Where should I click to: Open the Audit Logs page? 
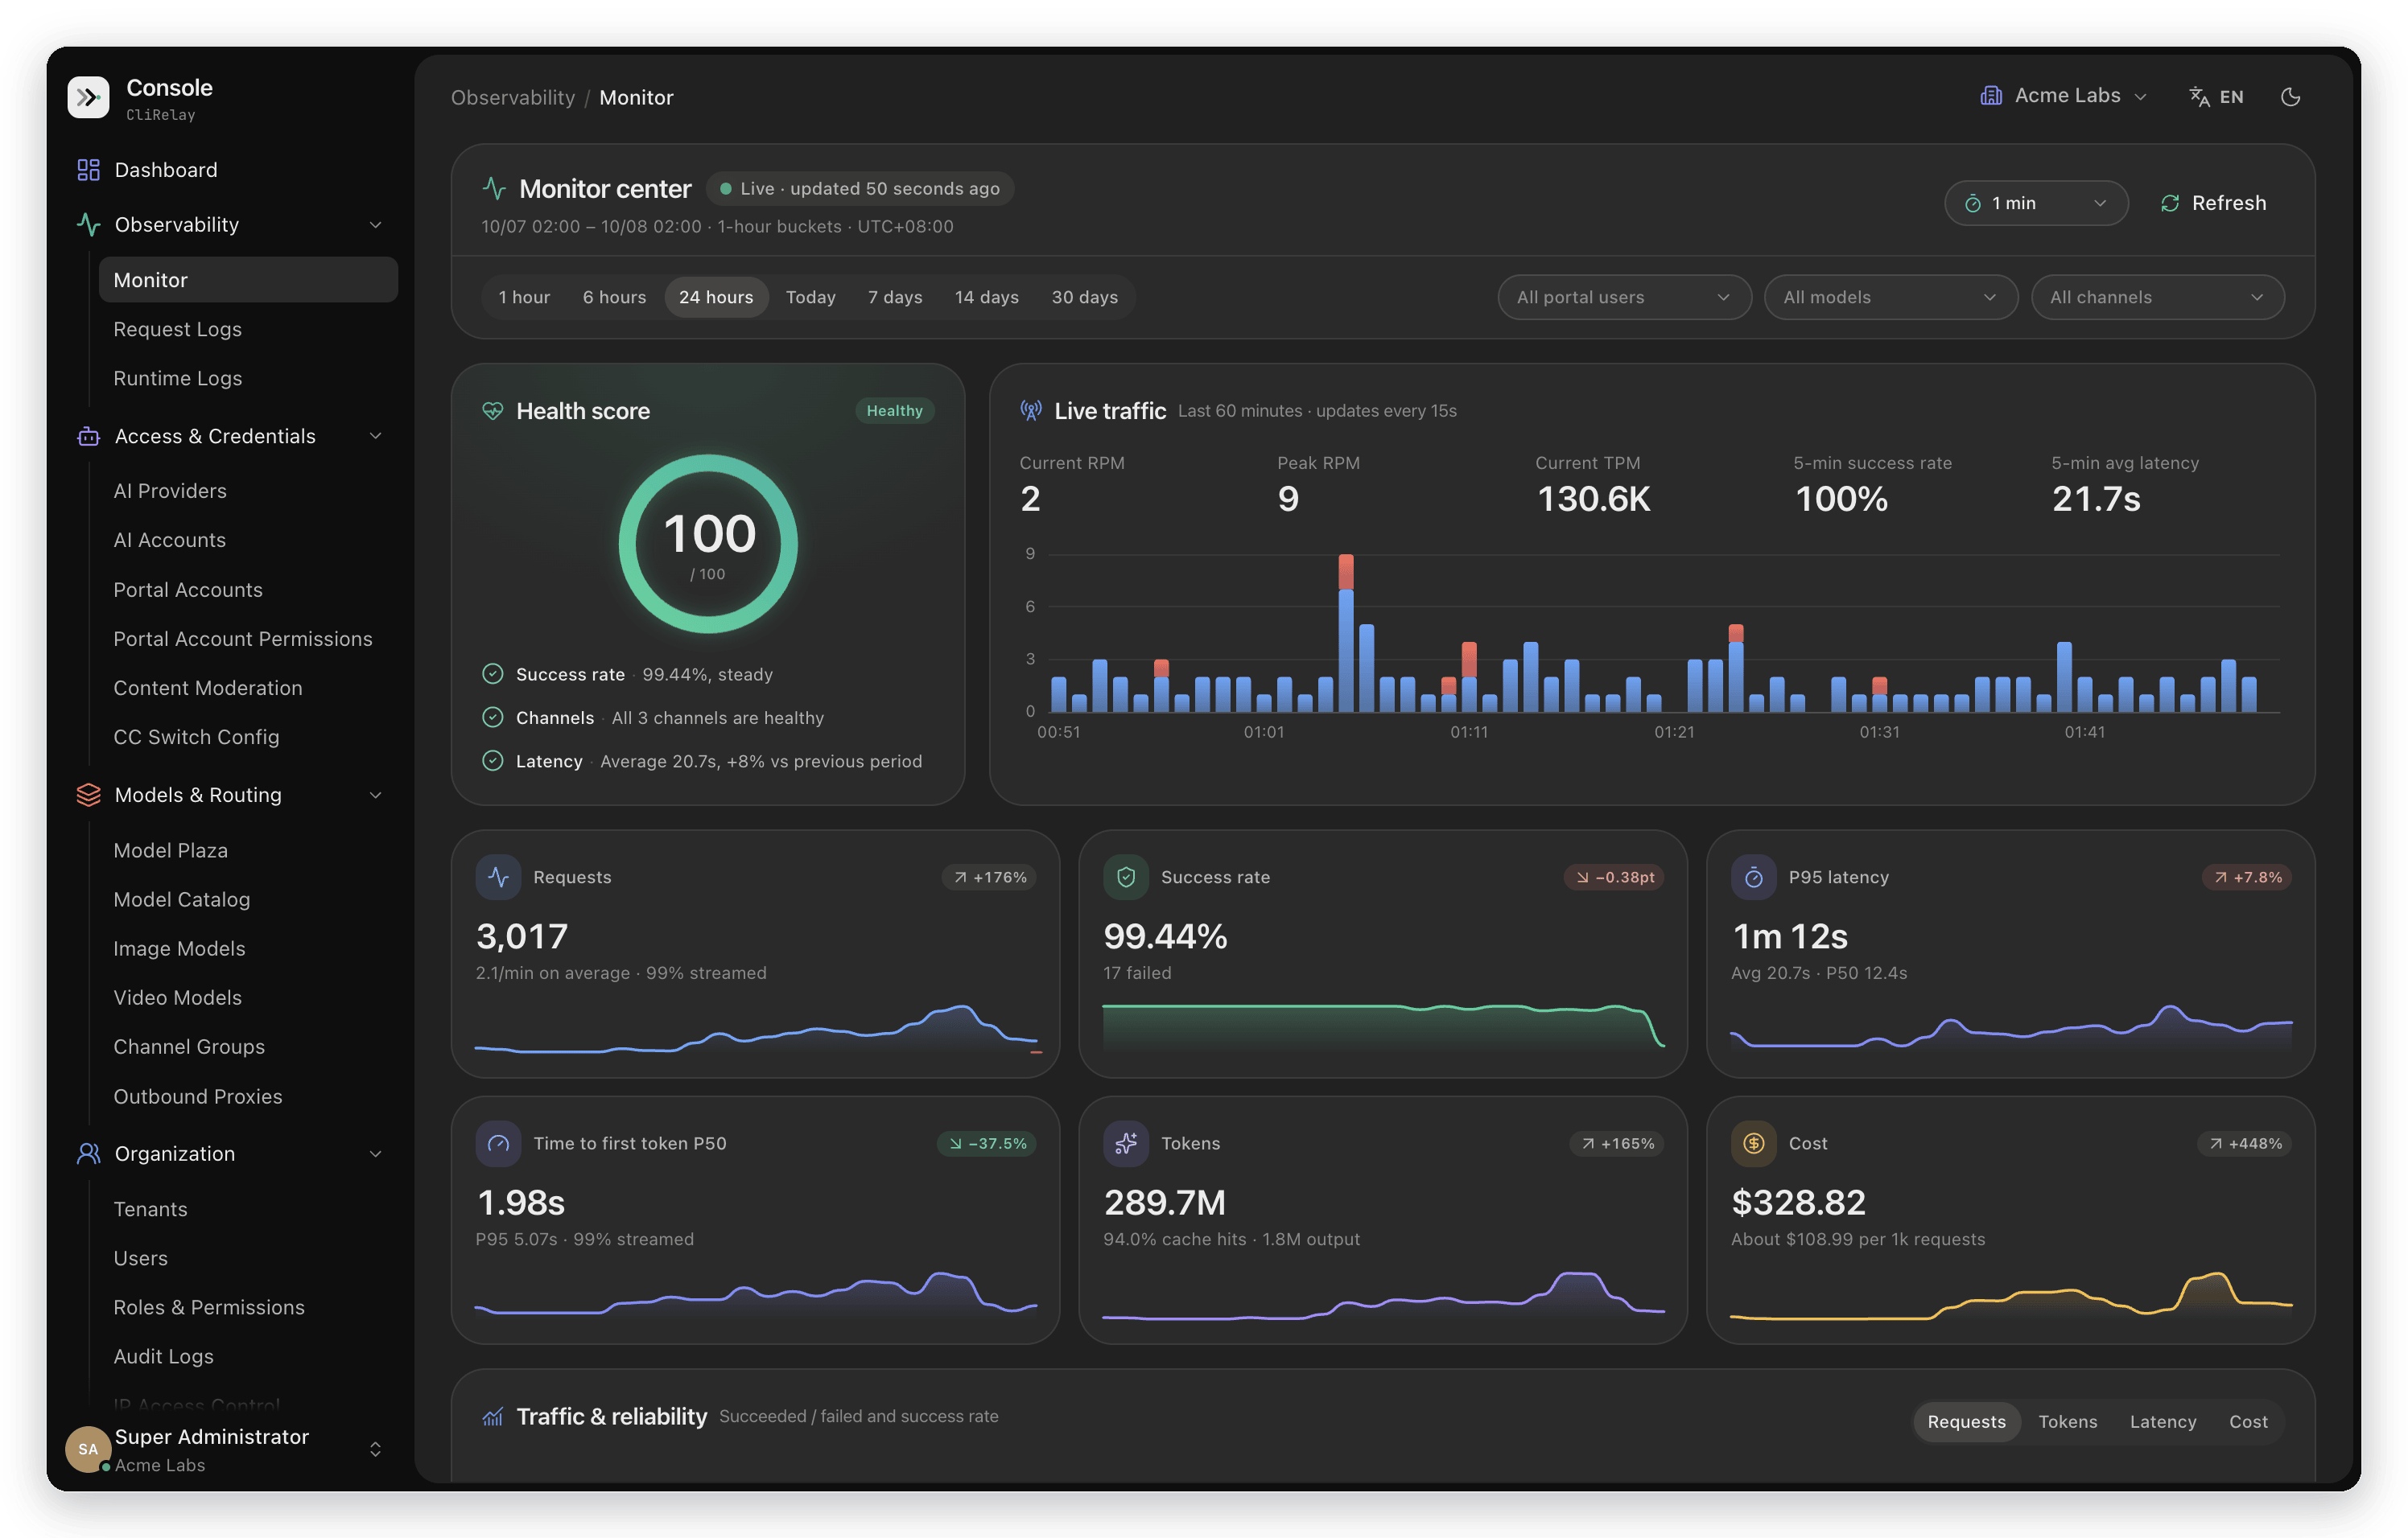pyautogui.click(x=248, y=1357)
